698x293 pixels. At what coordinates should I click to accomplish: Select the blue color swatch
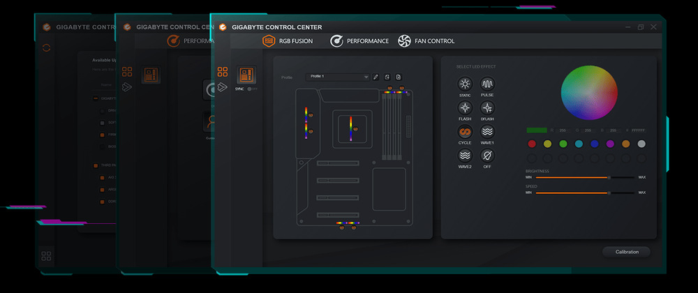[594, 144]
